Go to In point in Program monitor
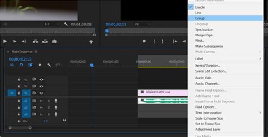 [x=175, y=41]
